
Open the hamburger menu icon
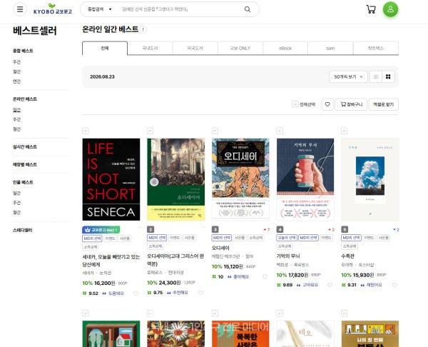pos(20,9)
